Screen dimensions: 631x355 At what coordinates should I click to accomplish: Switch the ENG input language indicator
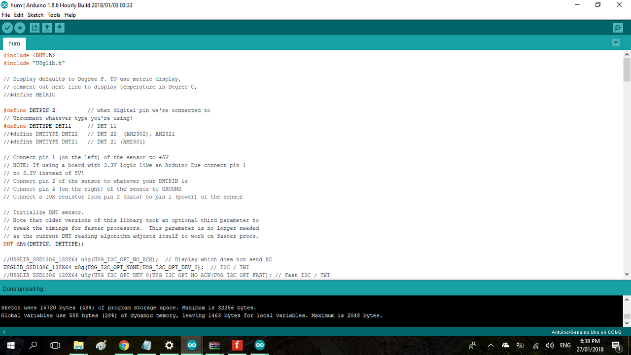pyautogui.click(x=565, y=345)
